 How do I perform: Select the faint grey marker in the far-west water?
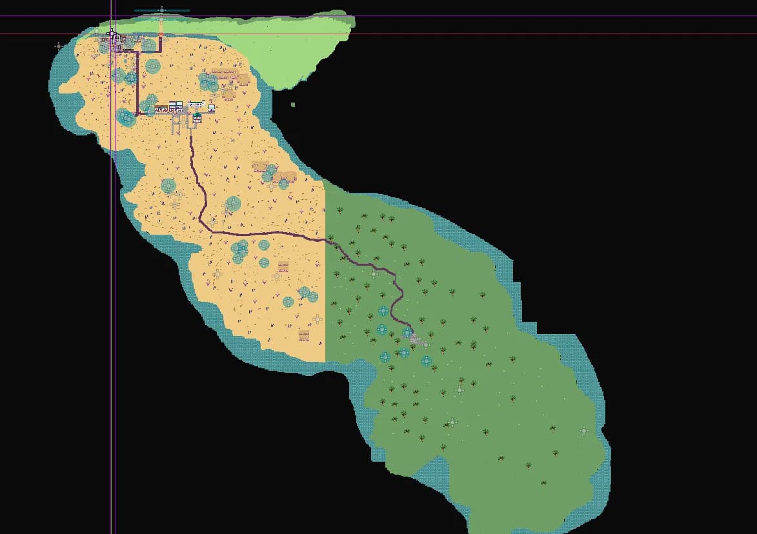[59, 46]
